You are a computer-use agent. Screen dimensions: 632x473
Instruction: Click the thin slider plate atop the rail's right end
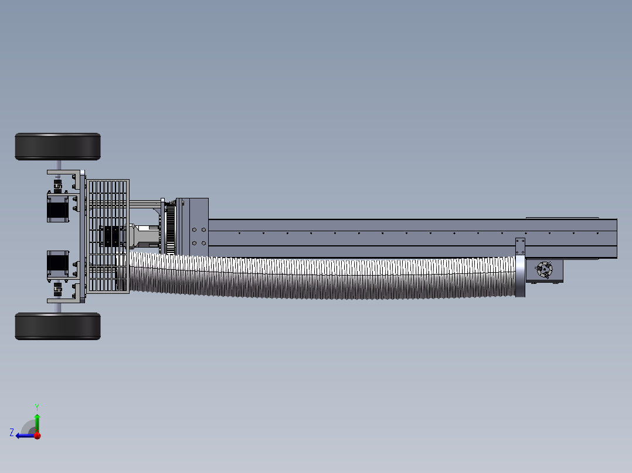click(x=563, y=218)
